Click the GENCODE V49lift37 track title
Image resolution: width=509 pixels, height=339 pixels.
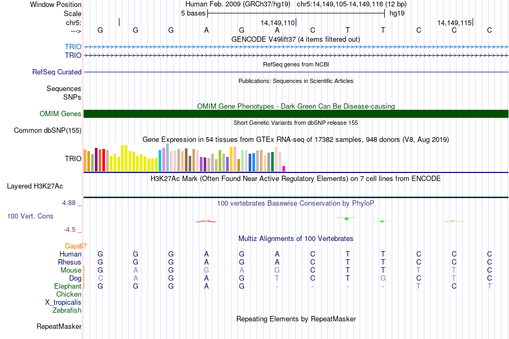296,39
